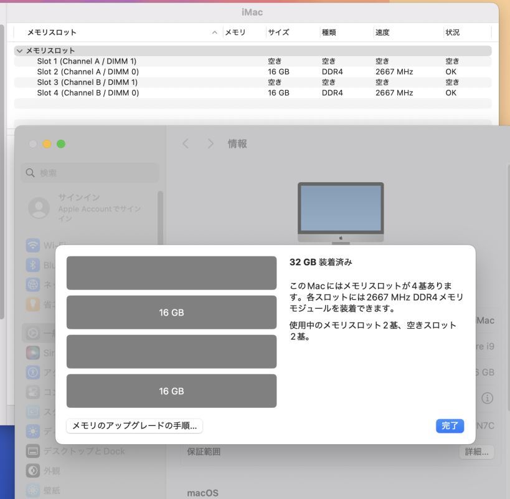Click the lower 16 GB memory slot bar
Screen dimensions: 510x499
(x=171, y=391)
